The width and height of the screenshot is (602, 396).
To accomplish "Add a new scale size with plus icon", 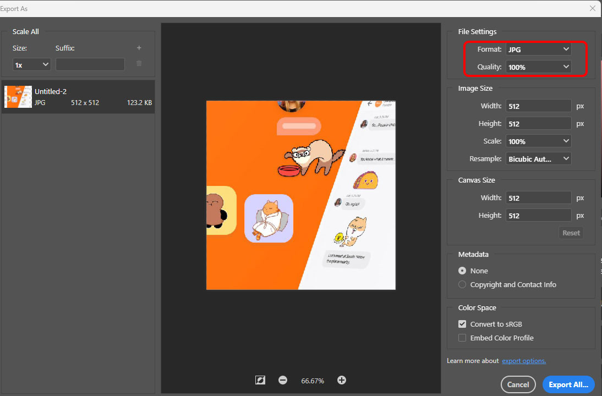I will click(x=139, y=48).
